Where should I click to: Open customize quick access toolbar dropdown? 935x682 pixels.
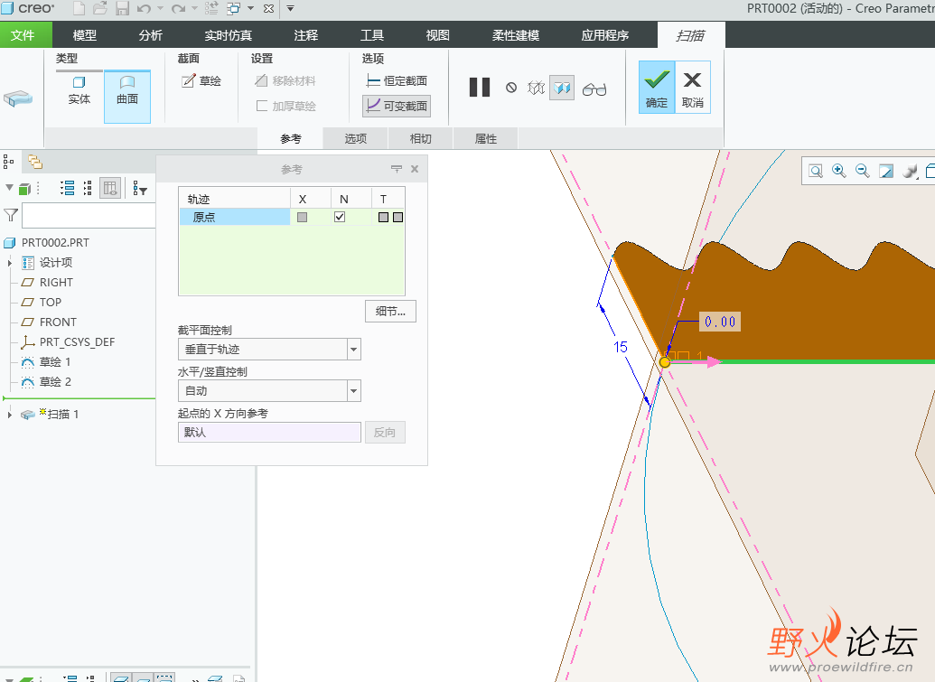pos(290,8)
